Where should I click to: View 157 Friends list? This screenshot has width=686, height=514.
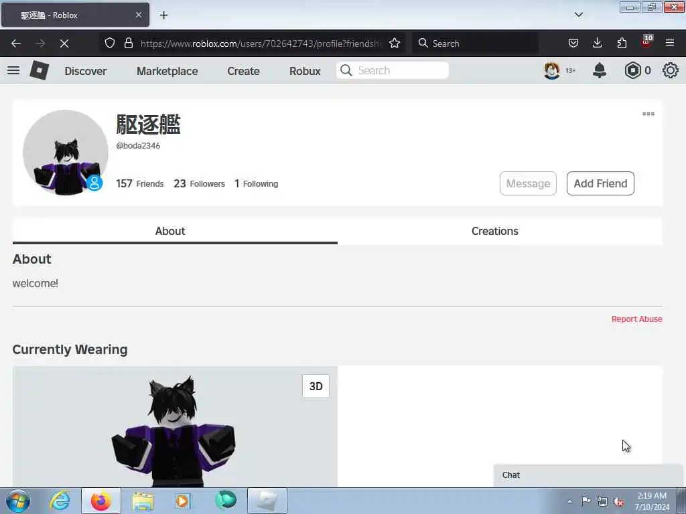139,183
